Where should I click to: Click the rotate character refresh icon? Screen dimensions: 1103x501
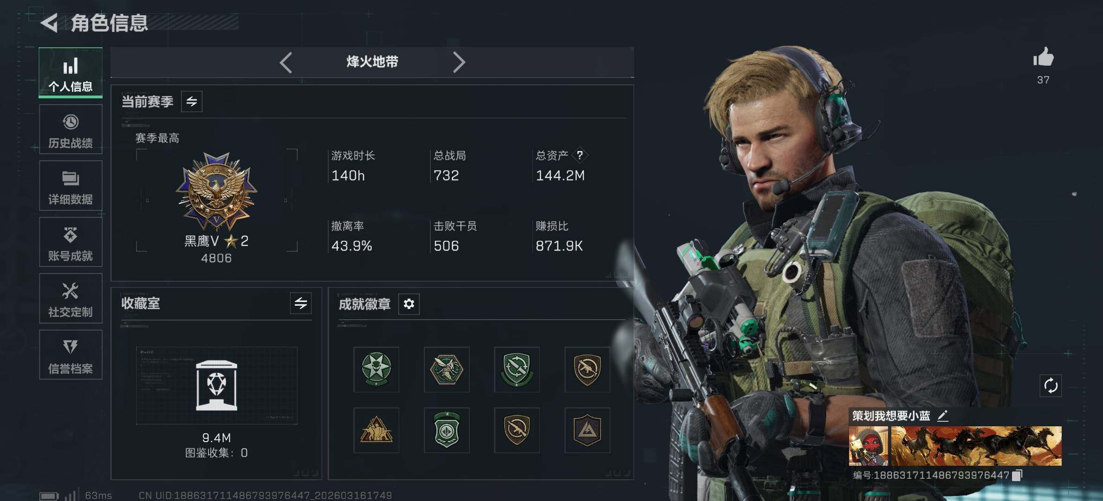(1051, 385)
